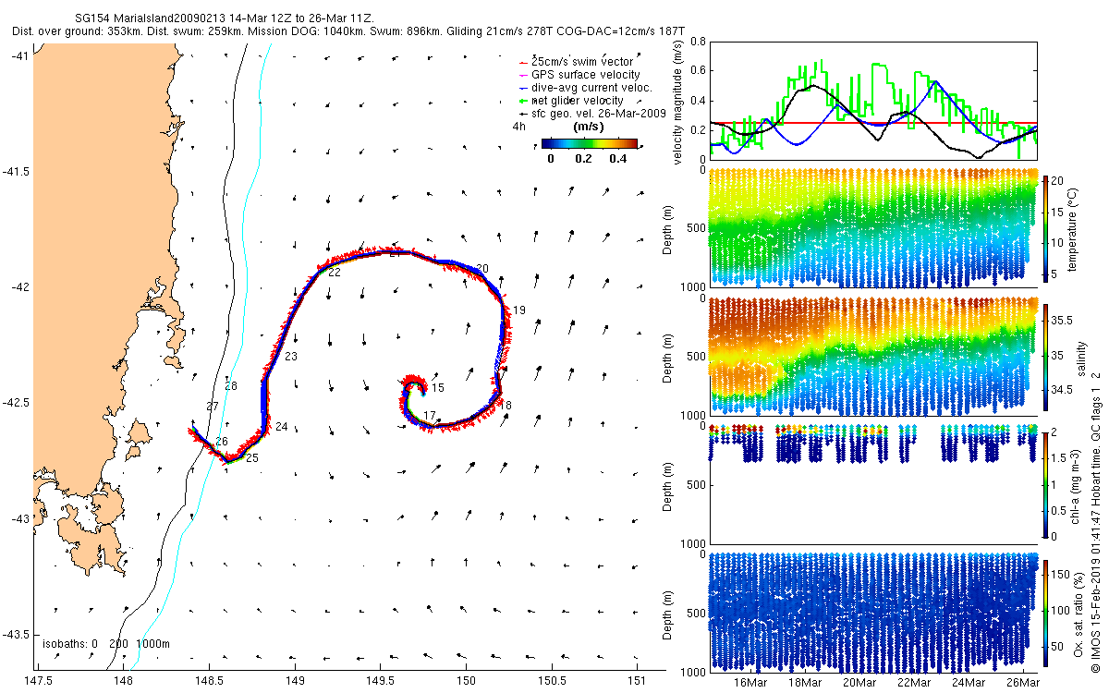
Task: Click the red horizontal line in the velocity plot
Action: click(873, 122)
